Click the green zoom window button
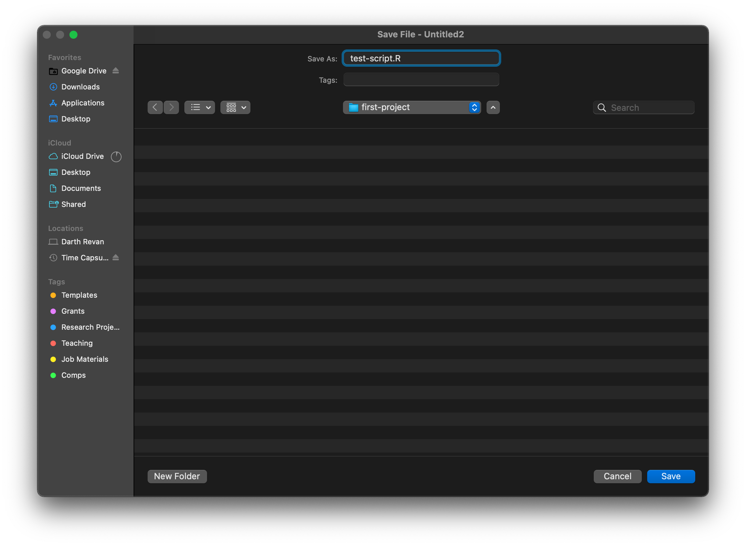This screenshot has height=546, width=746. [x=73, y=35]
